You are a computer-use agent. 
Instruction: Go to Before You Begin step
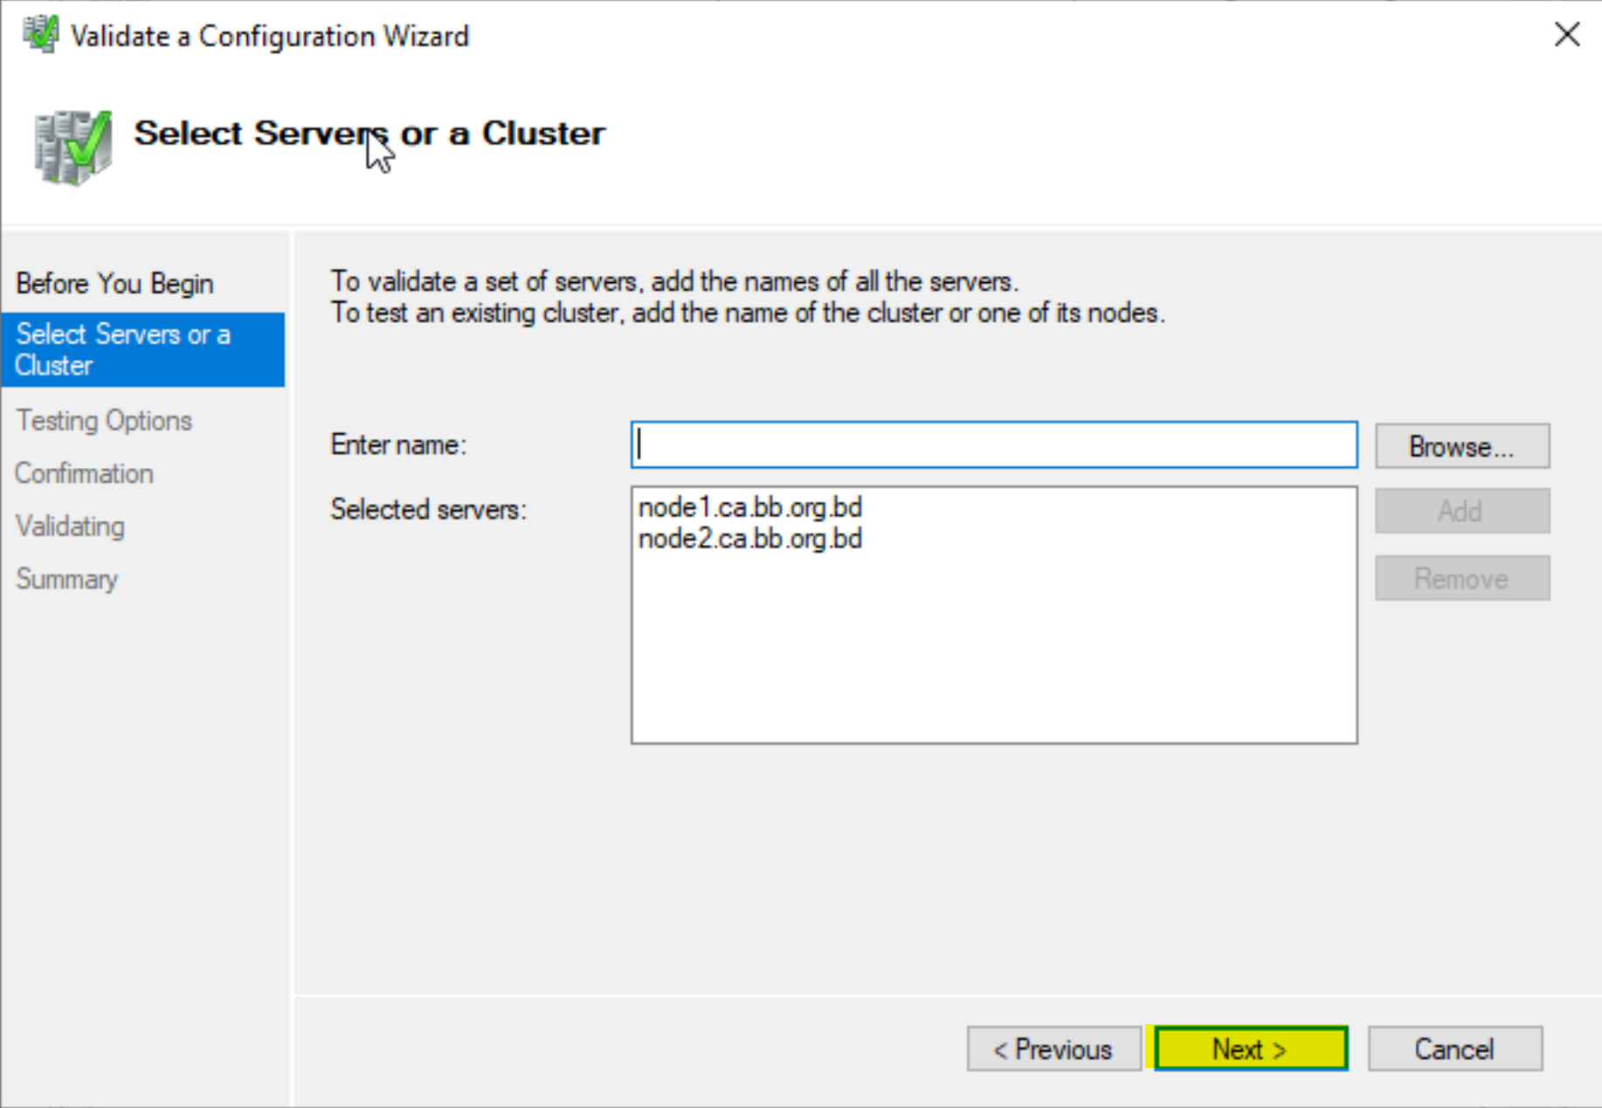click(x=114, y=284)
